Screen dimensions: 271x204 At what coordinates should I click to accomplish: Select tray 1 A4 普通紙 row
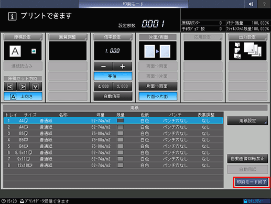[113, 120]
